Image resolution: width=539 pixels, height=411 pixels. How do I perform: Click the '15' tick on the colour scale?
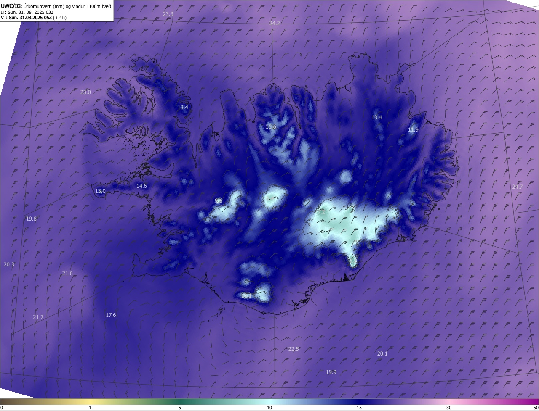(359, 408)
